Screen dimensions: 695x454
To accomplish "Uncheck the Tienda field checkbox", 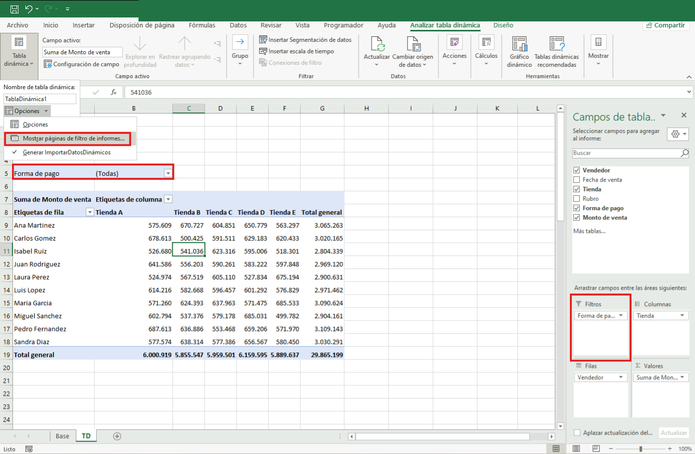I will point(576,189).
